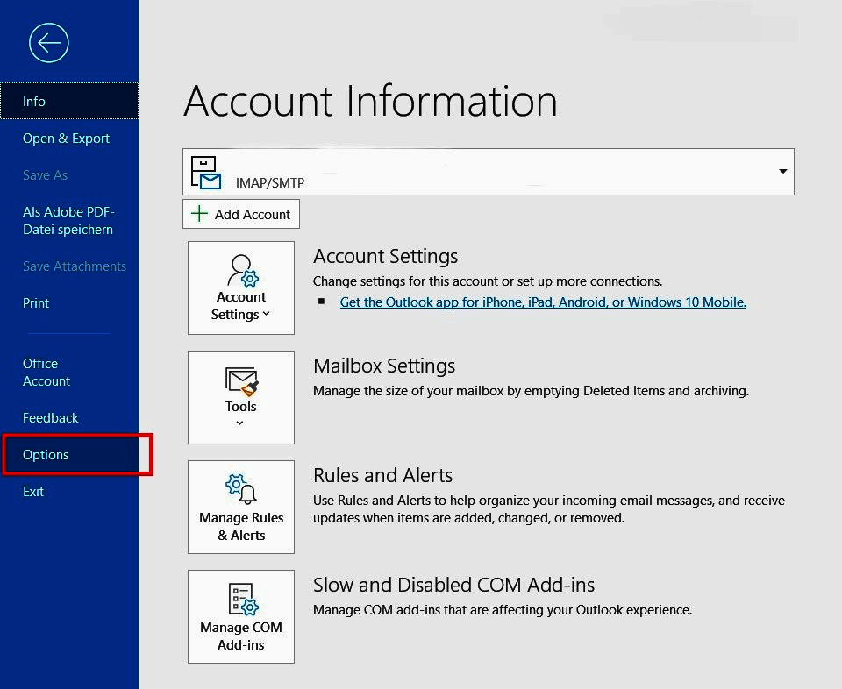Expand the Tools dropdown chevron
This screenshot has height=689, width=842.
point(240,422)
